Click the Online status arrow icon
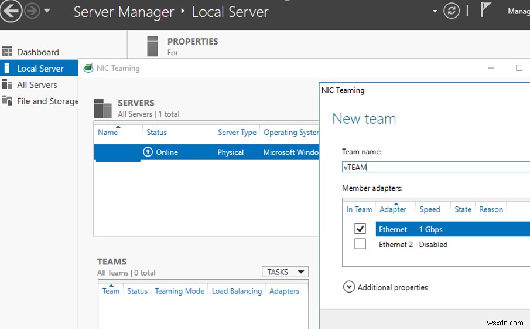The image size is (530, 329). click(x=148, y=152)
